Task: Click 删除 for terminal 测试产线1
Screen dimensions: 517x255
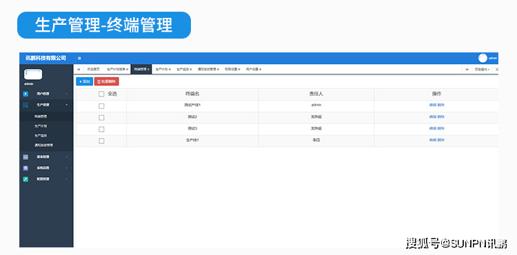Action: pos(441,105)
